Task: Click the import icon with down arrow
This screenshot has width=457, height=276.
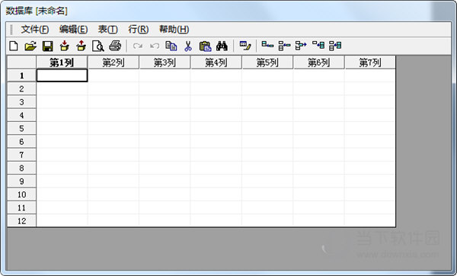Action: (x=65, y=46)
